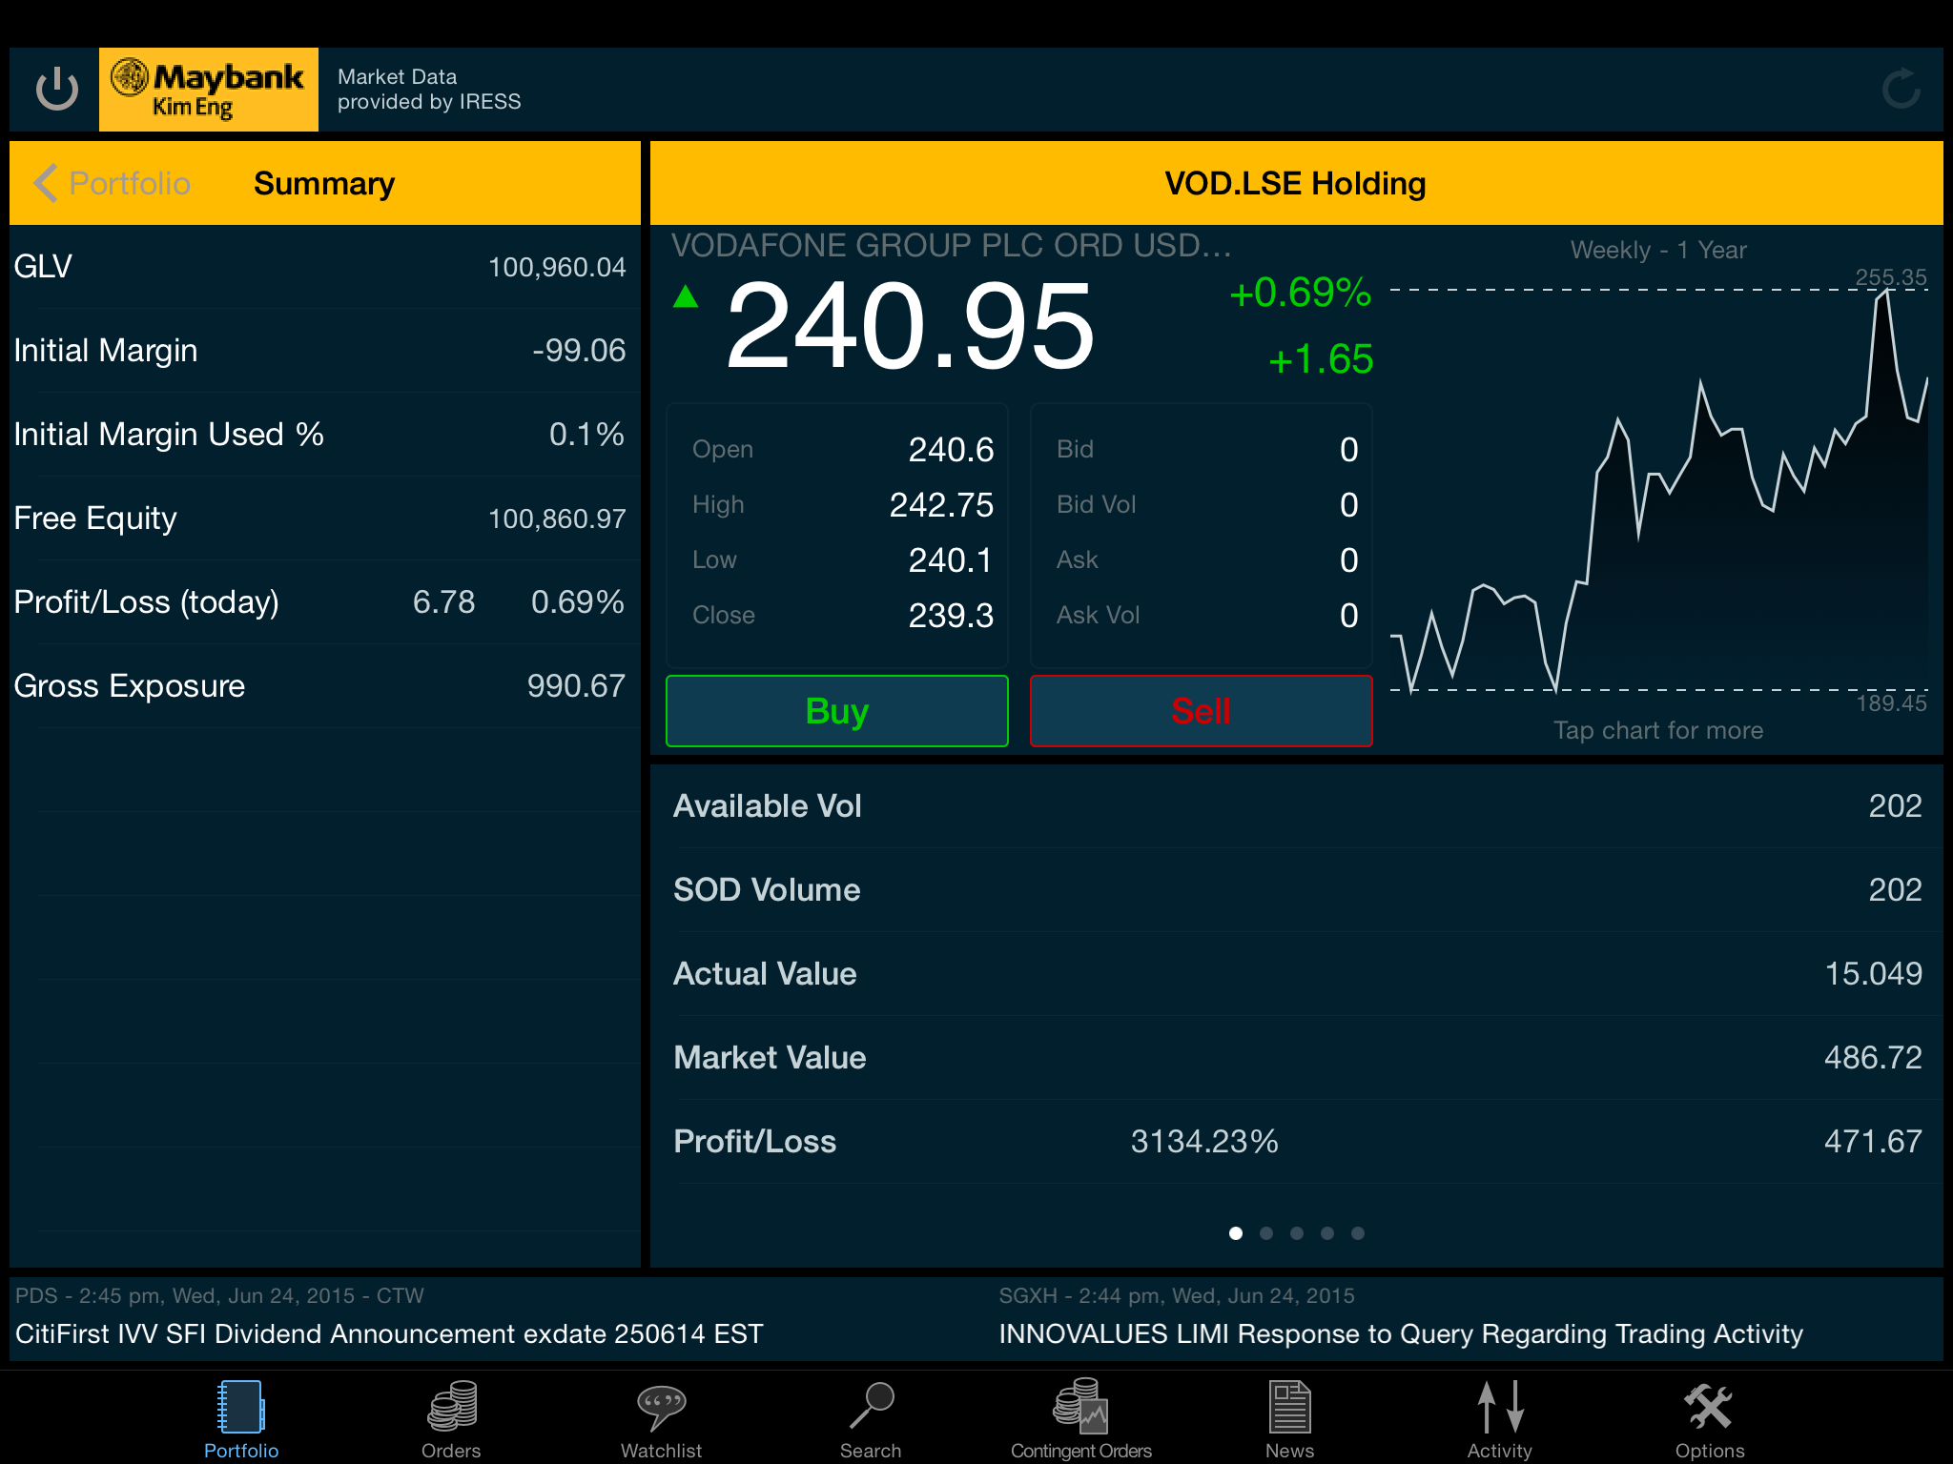Tap the Available Vol row
Image resolution: width=1953 pixels, height=1464 pixels.
click(1297, 806)
